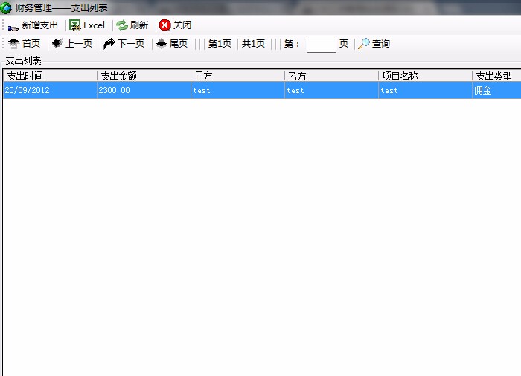Viewport: 521px width, 376px height.
Task: Click the 2300.00 amount cell
Action: 144,90
